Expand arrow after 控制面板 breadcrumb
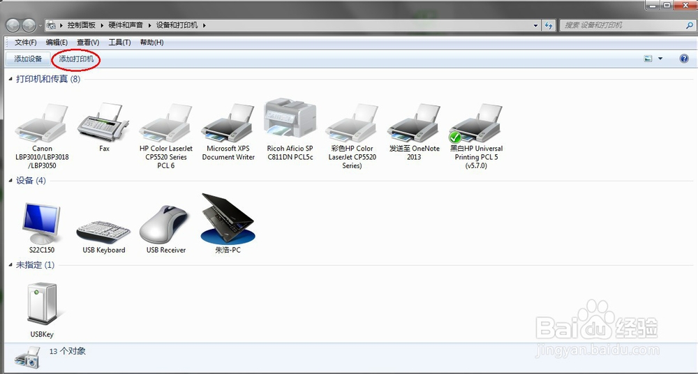Image resolution: width=698 pixels, height=374 pixels. click(101, 25)
